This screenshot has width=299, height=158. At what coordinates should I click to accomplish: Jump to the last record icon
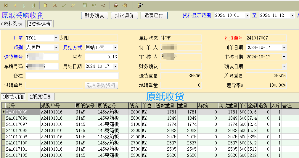click(33, 5)
